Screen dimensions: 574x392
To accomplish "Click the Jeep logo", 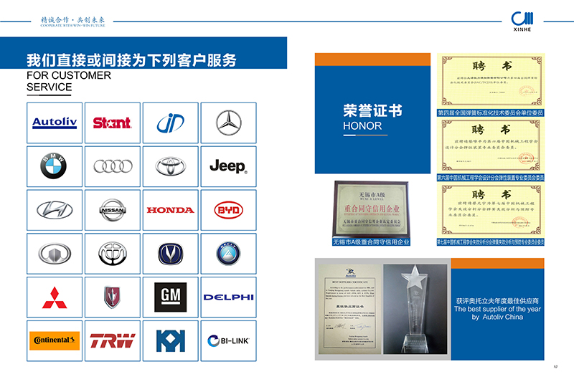I will point(228,166).
